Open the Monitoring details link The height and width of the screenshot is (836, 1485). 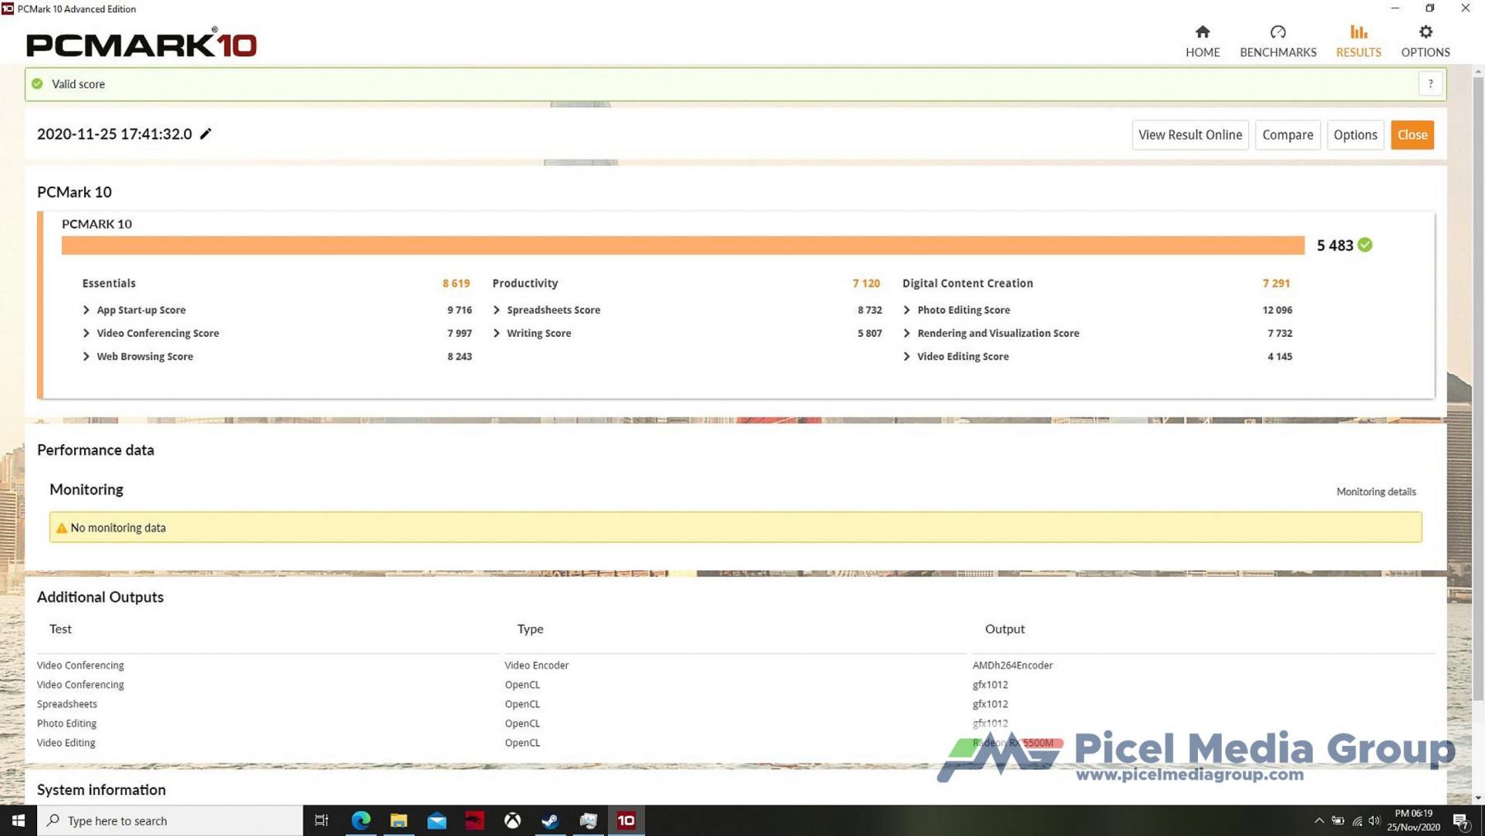1375,492
